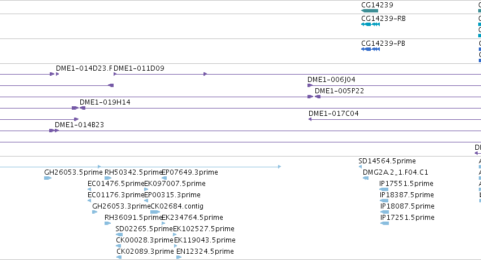Image resolution: width=481 pixels, height=260 pixels.
Task: Click the EN12324.5prime EST label
Action: tap(205, 252)
